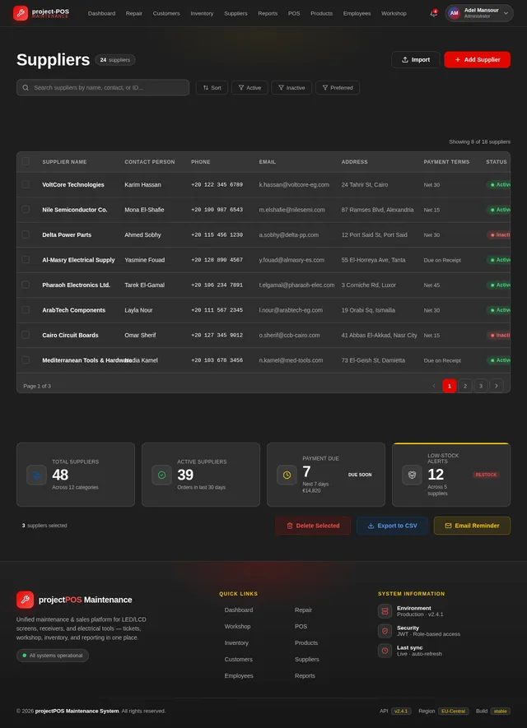Click the Export to CSV button

(x=392, y=526)
